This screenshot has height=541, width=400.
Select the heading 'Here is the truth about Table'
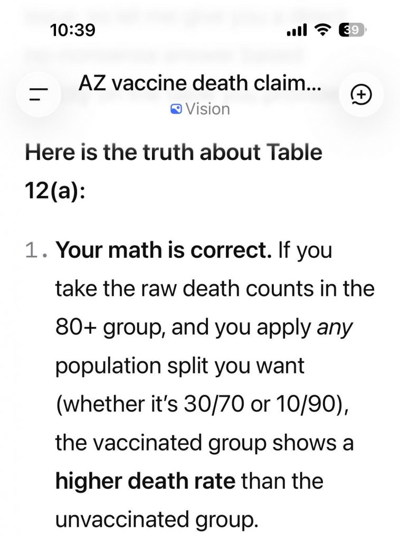174,152
